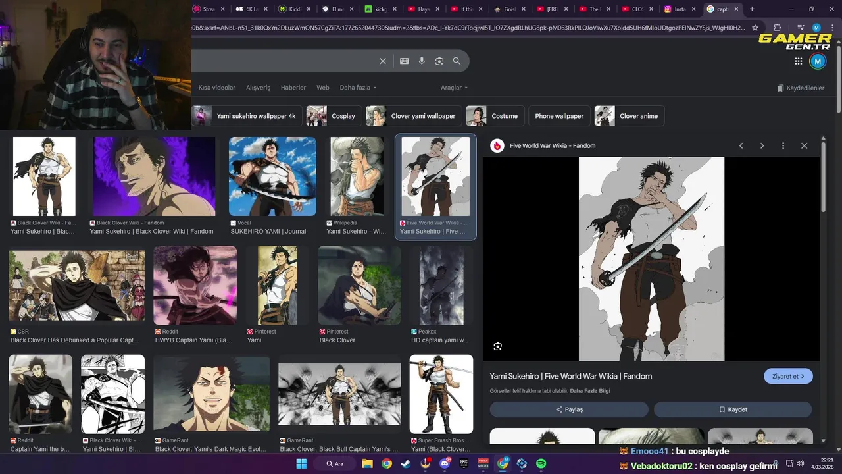
Task: Click the browser address bar URL
Action: point(468,28)
